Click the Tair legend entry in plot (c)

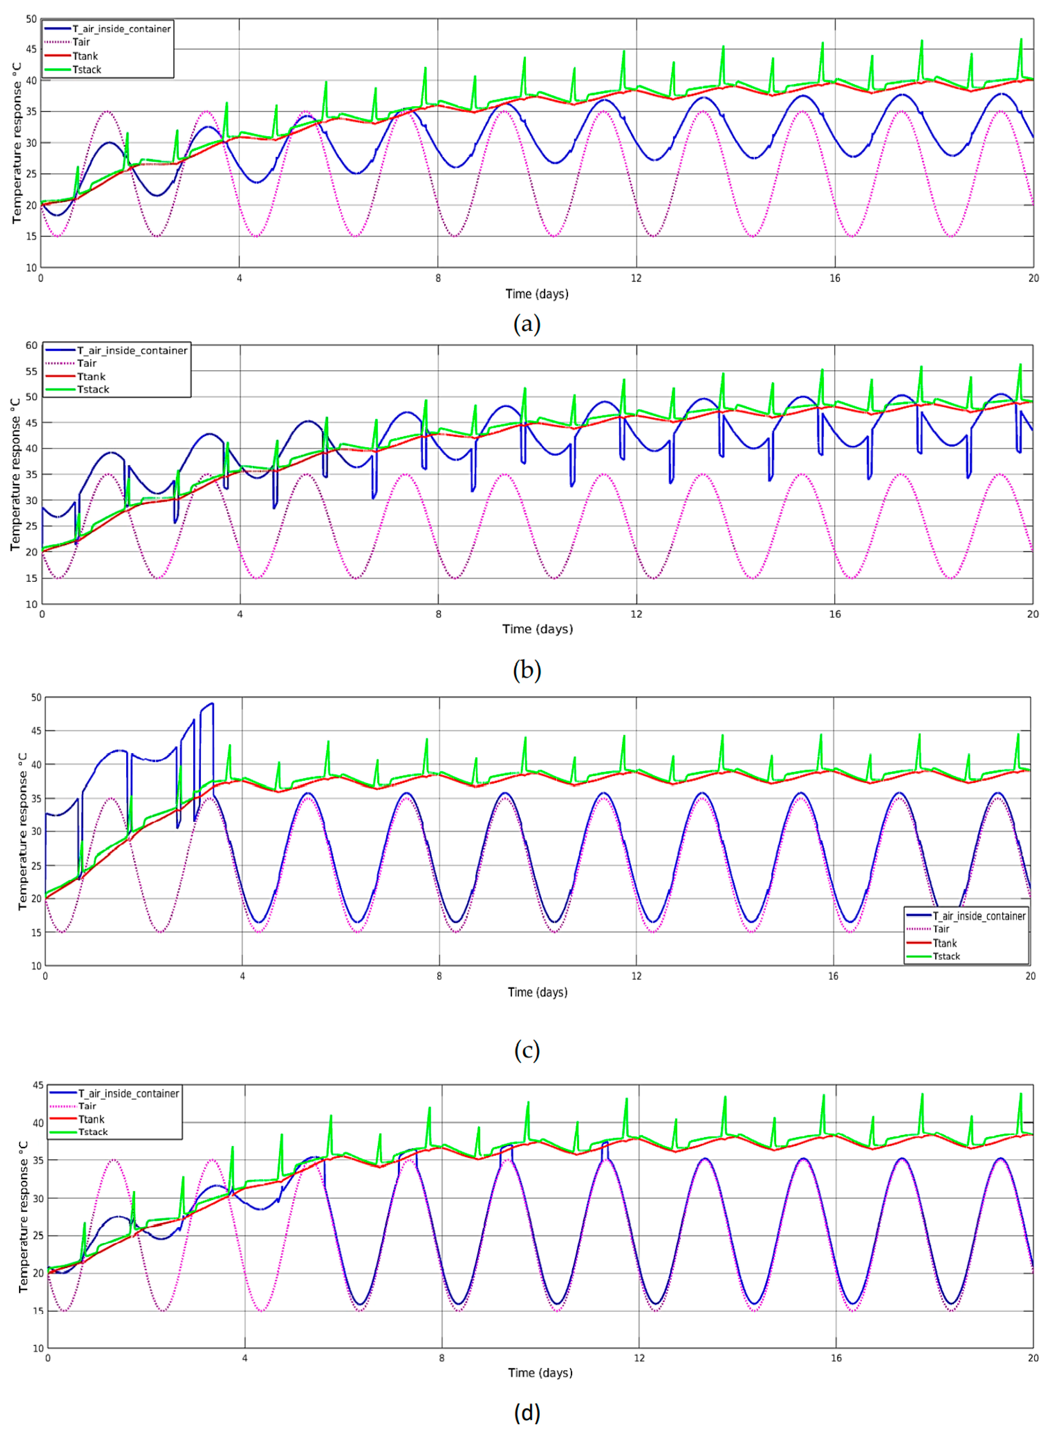pos(941,930)
